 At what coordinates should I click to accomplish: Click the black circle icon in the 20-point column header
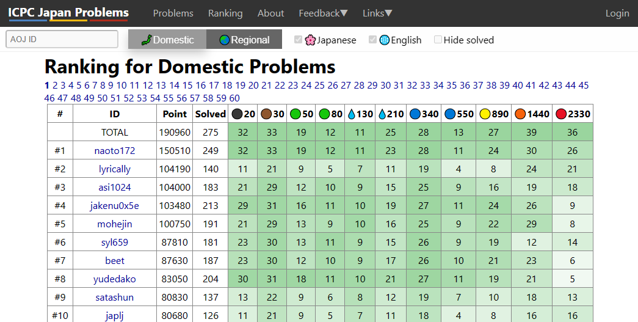237,114
